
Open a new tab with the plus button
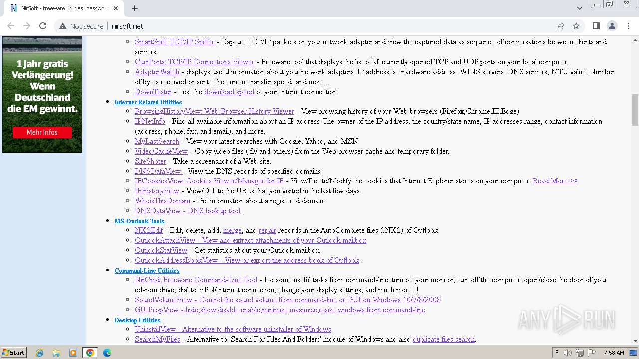coord(135,8)
